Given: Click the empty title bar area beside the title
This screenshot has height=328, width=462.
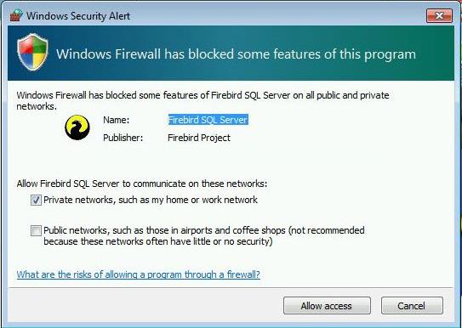Looking at the screenshot, I should [x=277, y=15].
